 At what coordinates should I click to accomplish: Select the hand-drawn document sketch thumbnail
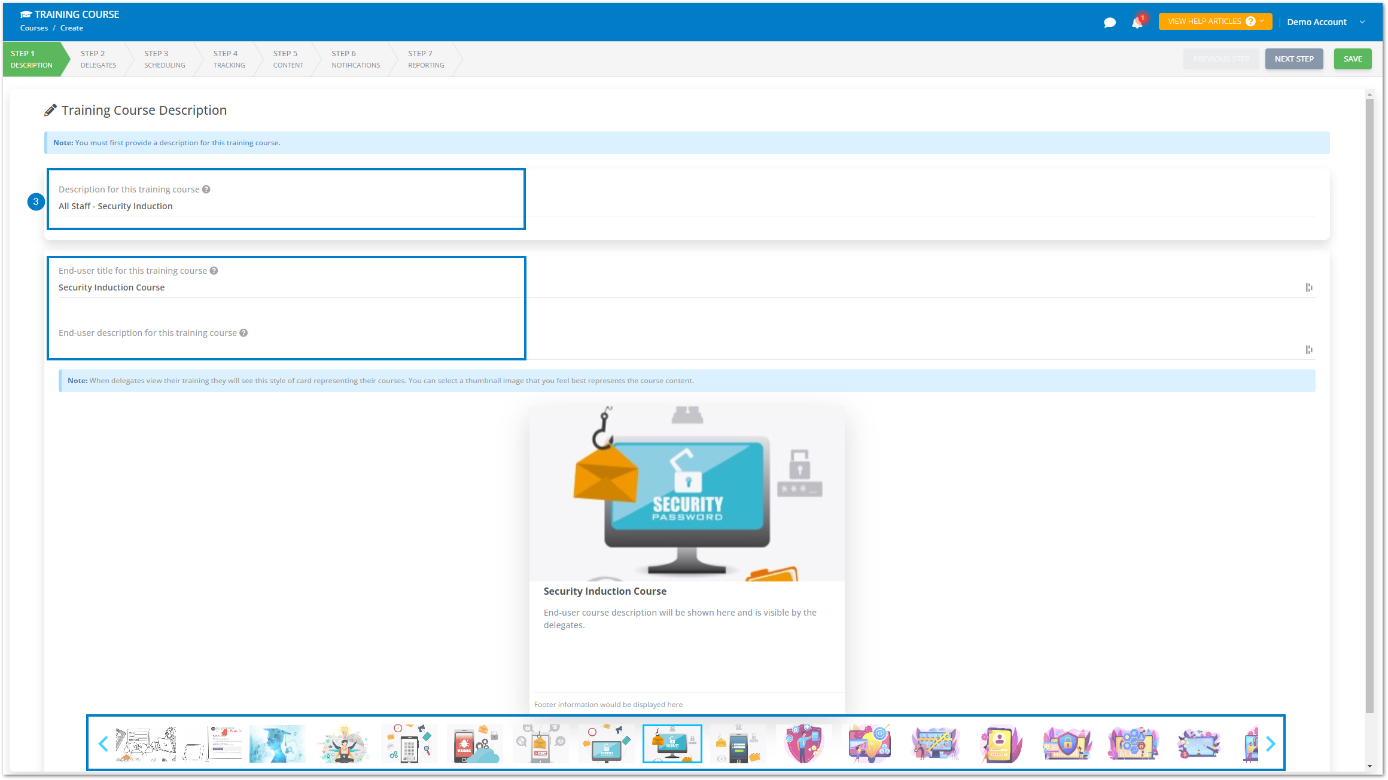pos(212,744)
